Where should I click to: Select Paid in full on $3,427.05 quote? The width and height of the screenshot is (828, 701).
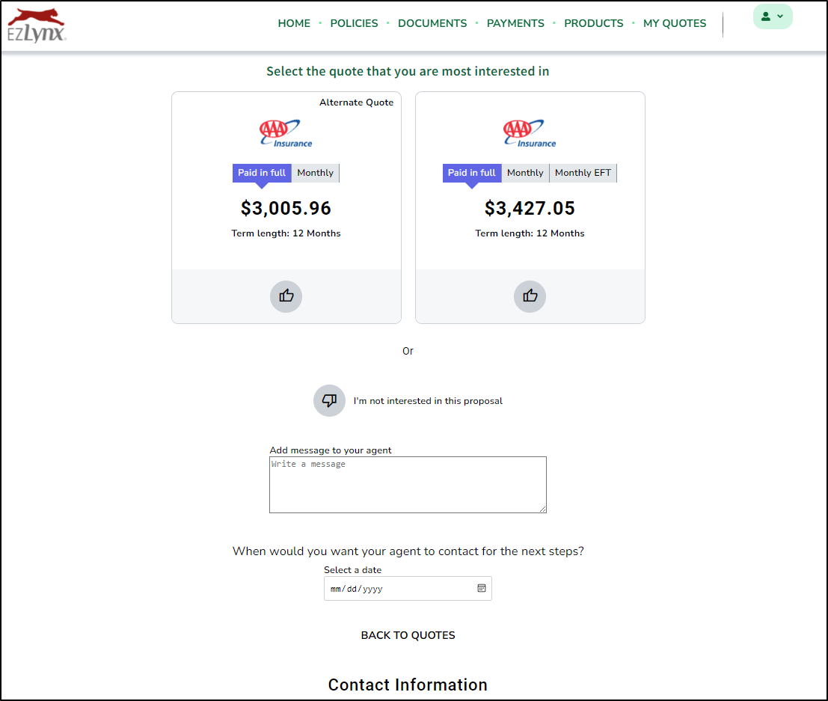pyautogui.click(x=471, y=173)
